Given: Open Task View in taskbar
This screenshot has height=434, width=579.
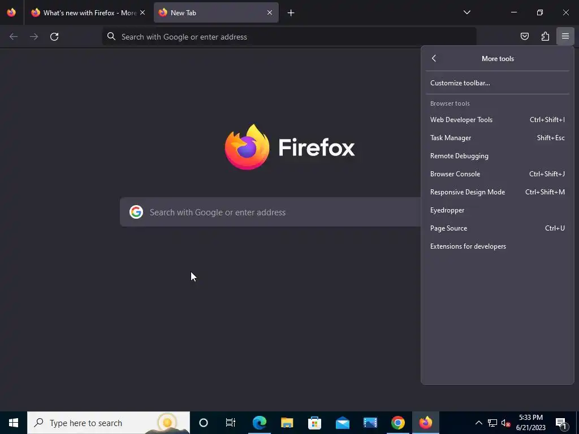Looking at the screenshot, I should [x=231, y=423].
